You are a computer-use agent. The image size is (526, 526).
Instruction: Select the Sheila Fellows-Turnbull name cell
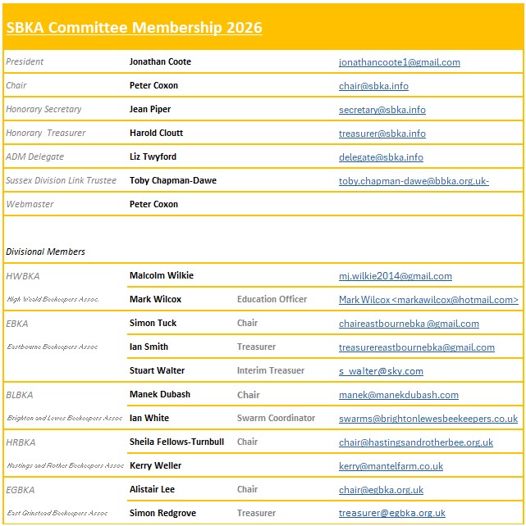176,442
